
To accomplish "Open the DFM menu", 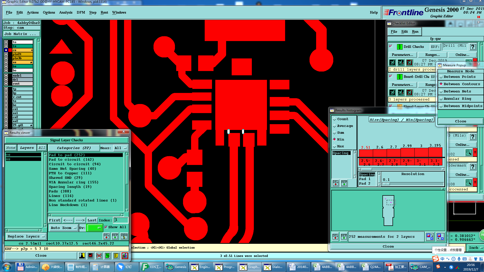I will pyautogui.click(x=81, y=12).
